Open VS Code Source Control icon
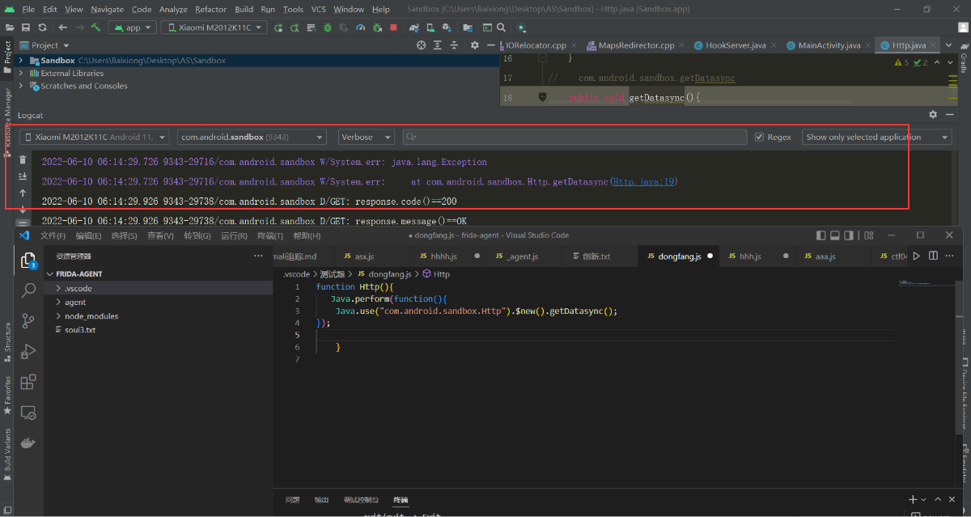This screenshot has width=971, height=517. point(28,320)
